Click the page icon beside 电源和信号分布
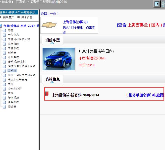 tap(4, 80)
